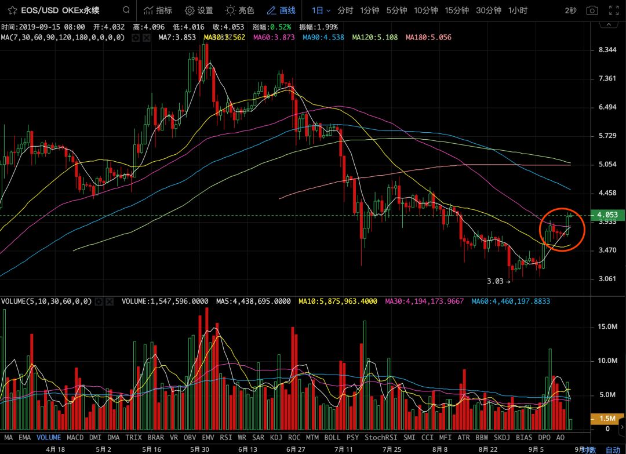The width and height of the screenshot is (626, 454).
Task: Expand the 1日 timeframe dropdown
Action: [x=321, y=10]
